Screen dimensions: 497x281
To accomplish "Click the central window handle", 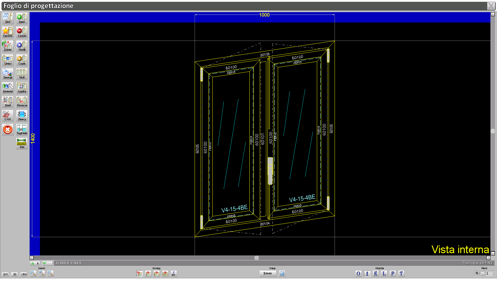I will tap(270, 171).
